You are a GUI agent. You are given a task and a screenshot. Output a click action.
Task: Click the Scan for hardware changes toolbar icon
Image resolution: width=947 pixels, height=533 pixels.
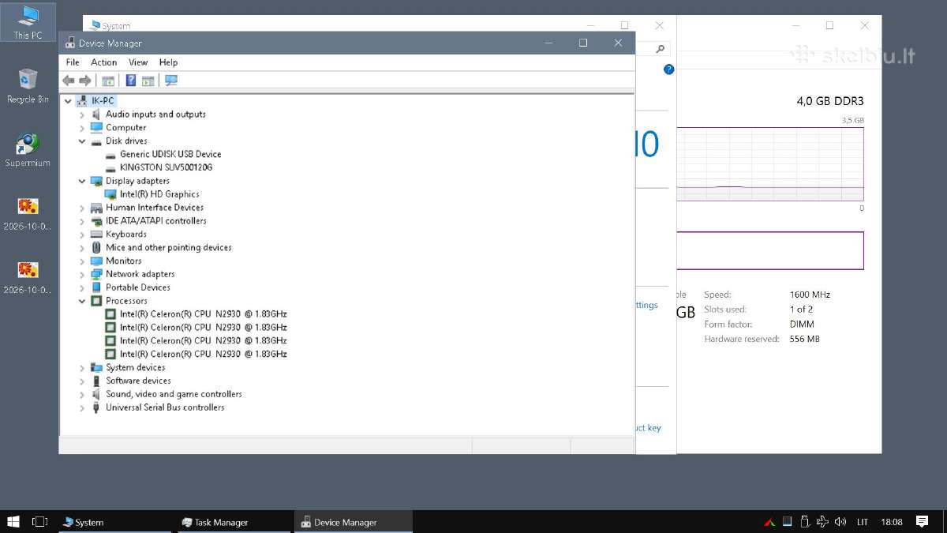[x=171, y=81]
